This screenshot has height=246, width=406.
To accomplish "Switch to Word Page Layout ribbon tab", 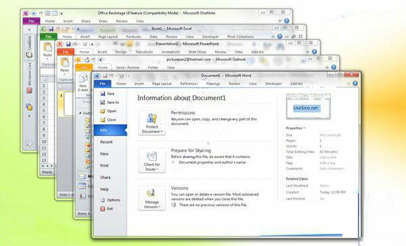I will [162, 84].
